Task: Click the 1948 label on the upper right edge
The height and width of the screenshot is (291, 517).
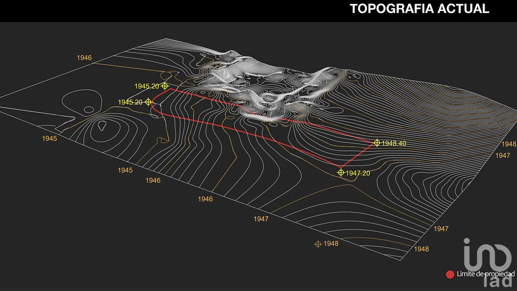Action: tap(509, 144)
